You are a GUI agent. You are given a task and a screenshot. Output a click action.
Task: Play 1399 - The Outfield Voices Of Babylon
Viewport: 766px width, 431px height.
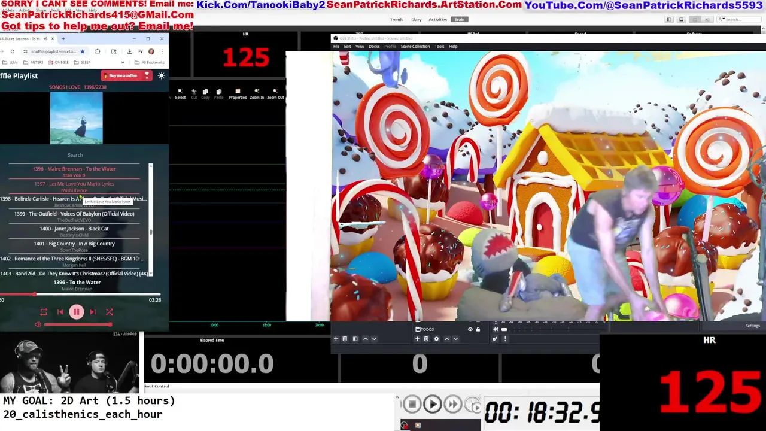[74, 216]
